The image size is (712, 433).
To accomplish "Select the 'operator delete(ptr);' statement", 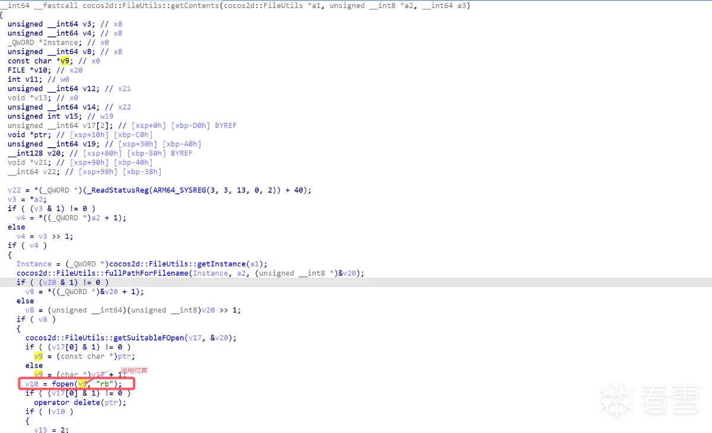I will [80, 403].
